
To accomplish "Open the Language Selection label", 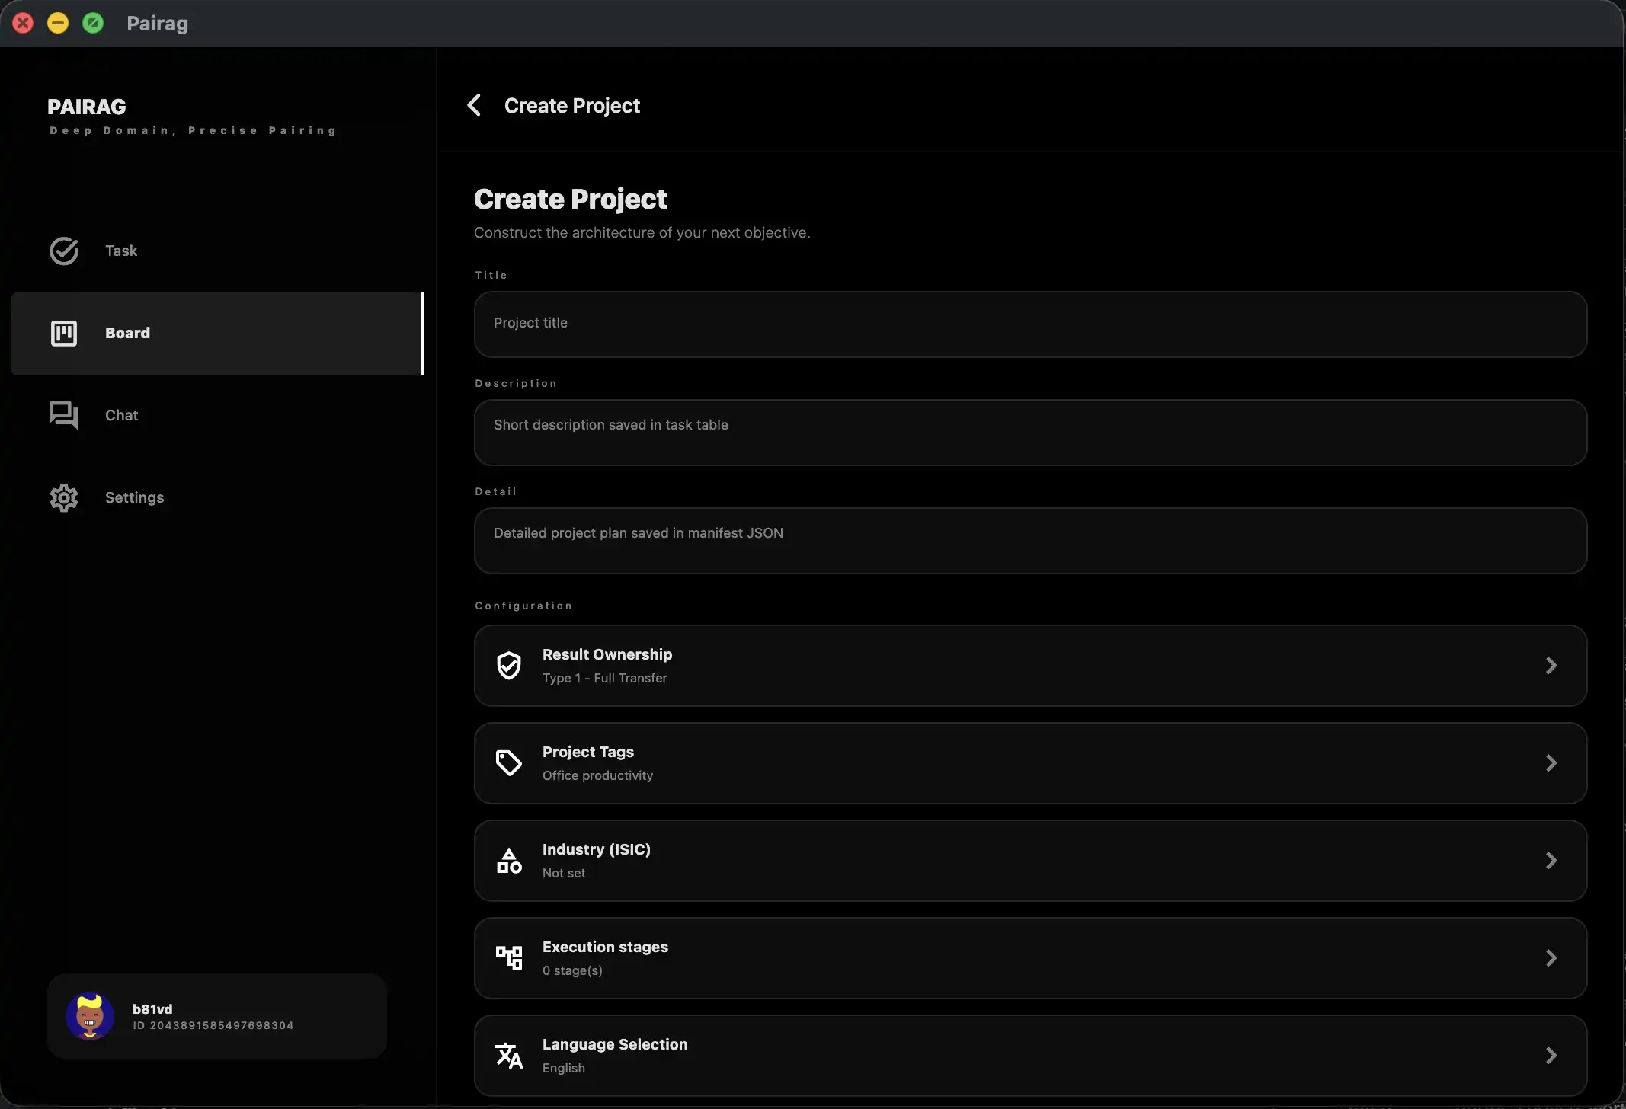I will pos(615,1044).
